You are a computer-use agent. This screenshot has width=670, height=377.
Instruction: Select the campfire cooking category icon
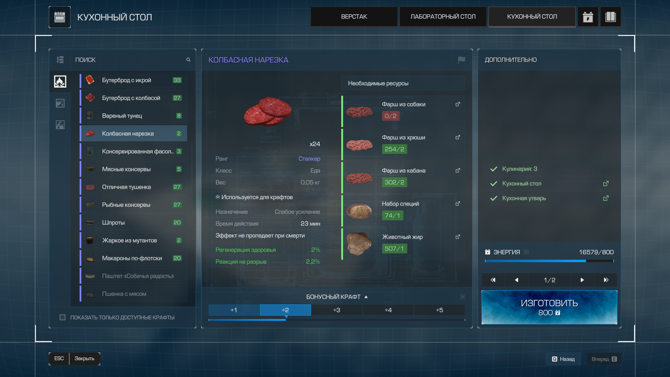[x=60, y=81]
